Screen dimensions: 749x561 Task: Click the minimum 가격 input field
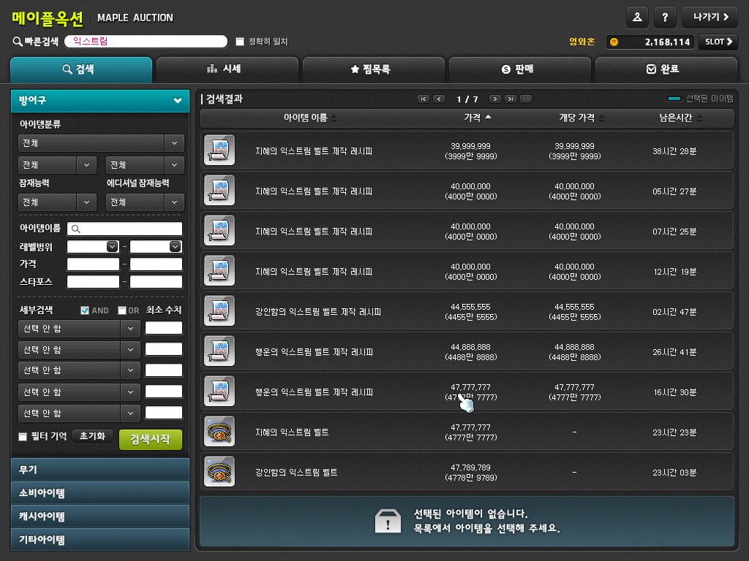pos(93,264)
